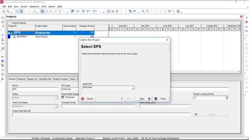Sort by the Project ID column header
Image resolution: width=249 pixels, height=140 pixels.
[x=21, y=28]
